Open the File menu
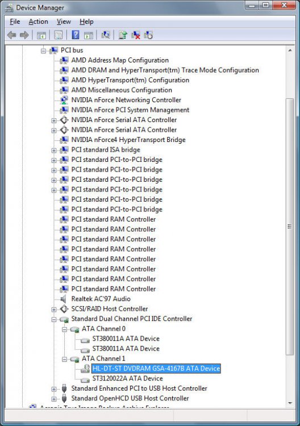 15,22
